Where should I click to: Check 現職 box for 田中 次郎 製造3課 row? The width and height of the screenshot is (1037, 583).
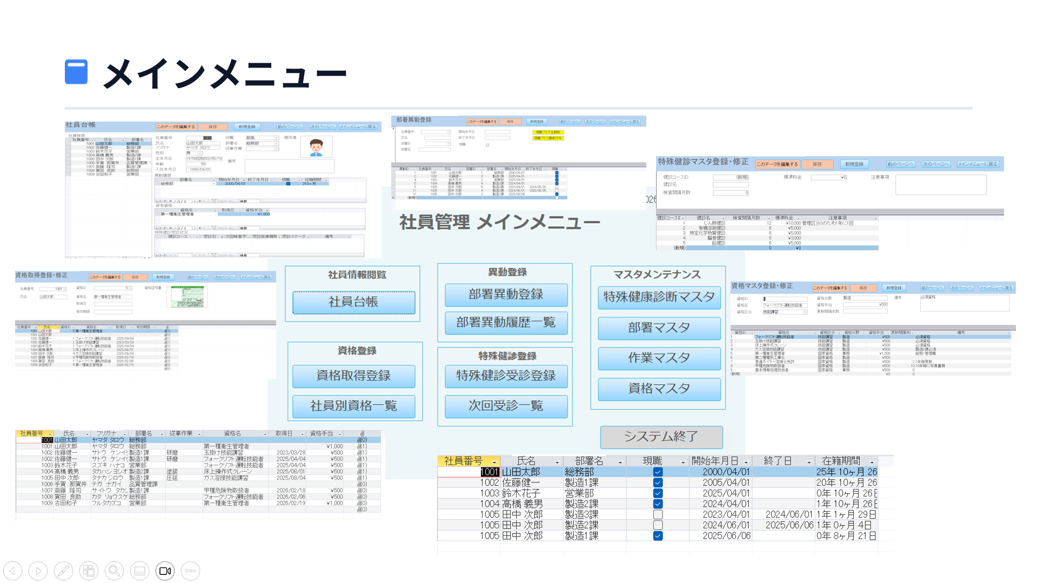tap(658, 514)
